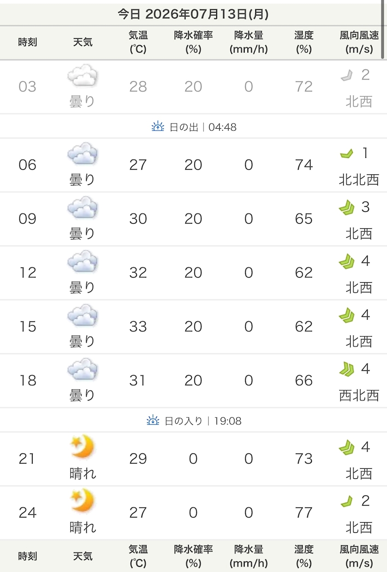Click the cloudy icon at 15 o'clock
Image resolution: width=387 pixels, height=572 pixels.
82,316
